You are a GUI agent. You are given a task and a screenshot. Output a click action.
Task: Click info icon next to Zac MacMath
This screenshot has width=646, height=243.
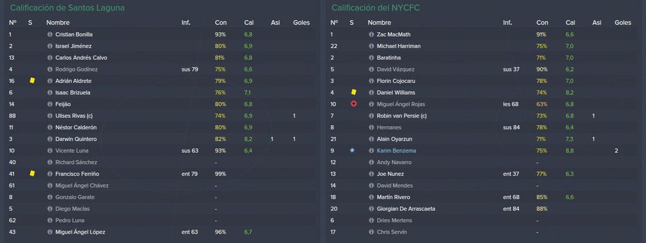[371, 35]
